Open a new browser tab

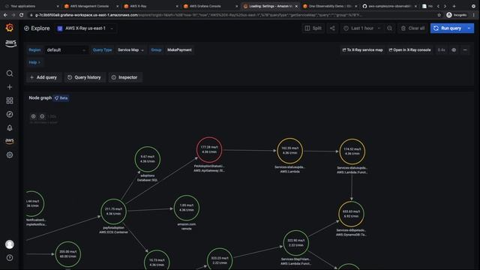454,6
